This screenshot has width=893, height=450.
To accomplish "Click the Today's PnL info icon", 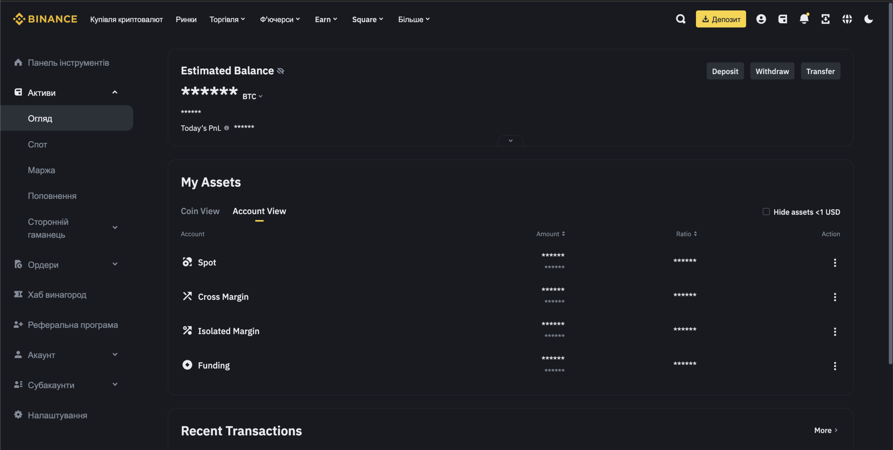I will click(x=227, y=128).
